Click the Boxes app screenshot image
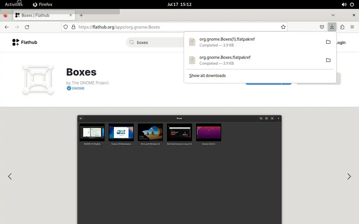The height and width of the screenshot is (224, 359). [179, 170]
